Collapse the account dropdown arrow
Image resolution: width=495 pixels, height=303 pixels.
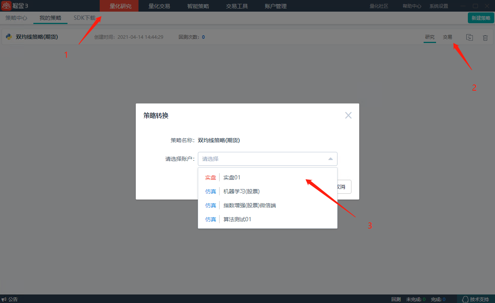330,159
